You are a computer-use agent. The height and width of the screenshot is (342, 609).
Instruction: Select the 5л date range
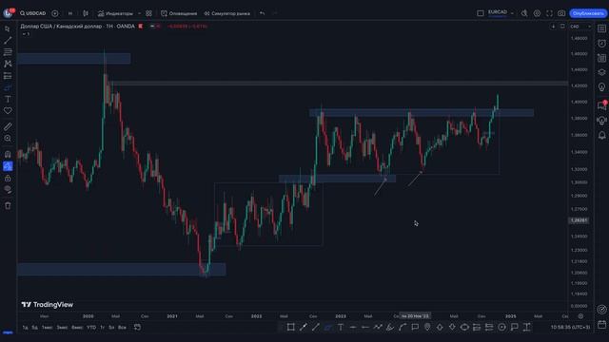click(x=111, y=327)
